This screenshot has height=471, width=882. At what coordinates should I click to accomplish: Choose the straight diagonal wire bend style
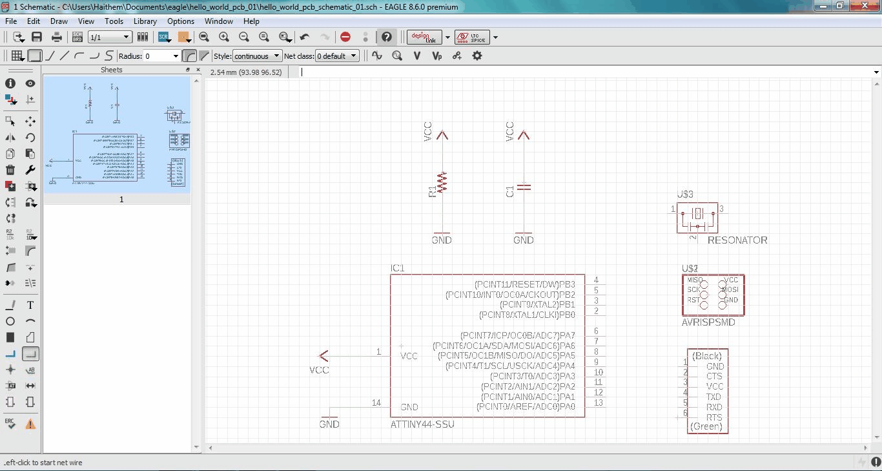click(65, 56)
